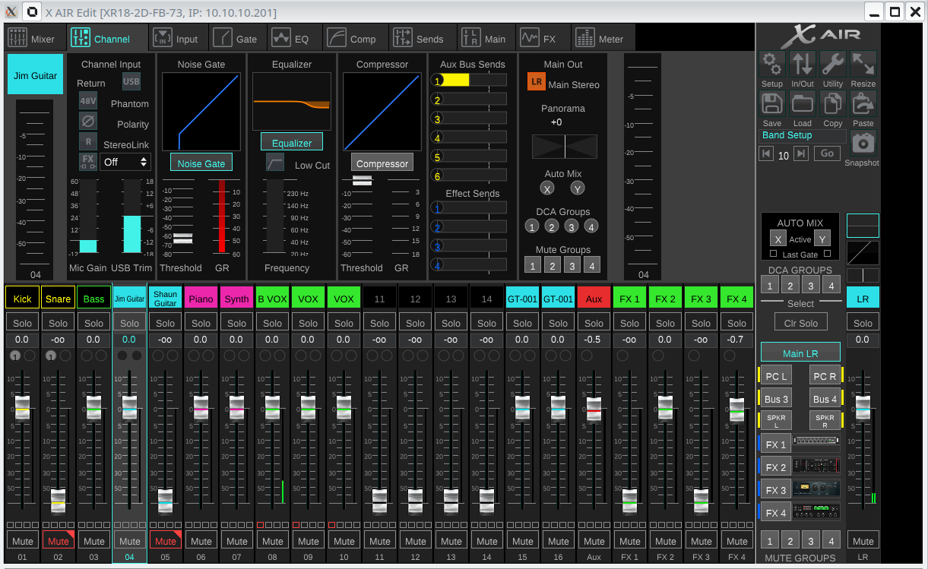Step to the previous snapshot
928x569 pixels.
pyautogui.click(x=767, y=153)
